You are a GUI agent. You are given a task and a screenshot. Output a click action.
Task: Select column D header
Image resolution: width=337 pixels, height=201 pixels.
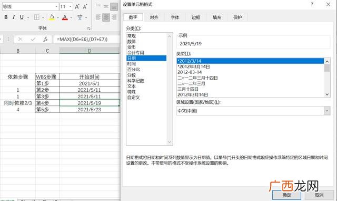(x=90, y=51)
